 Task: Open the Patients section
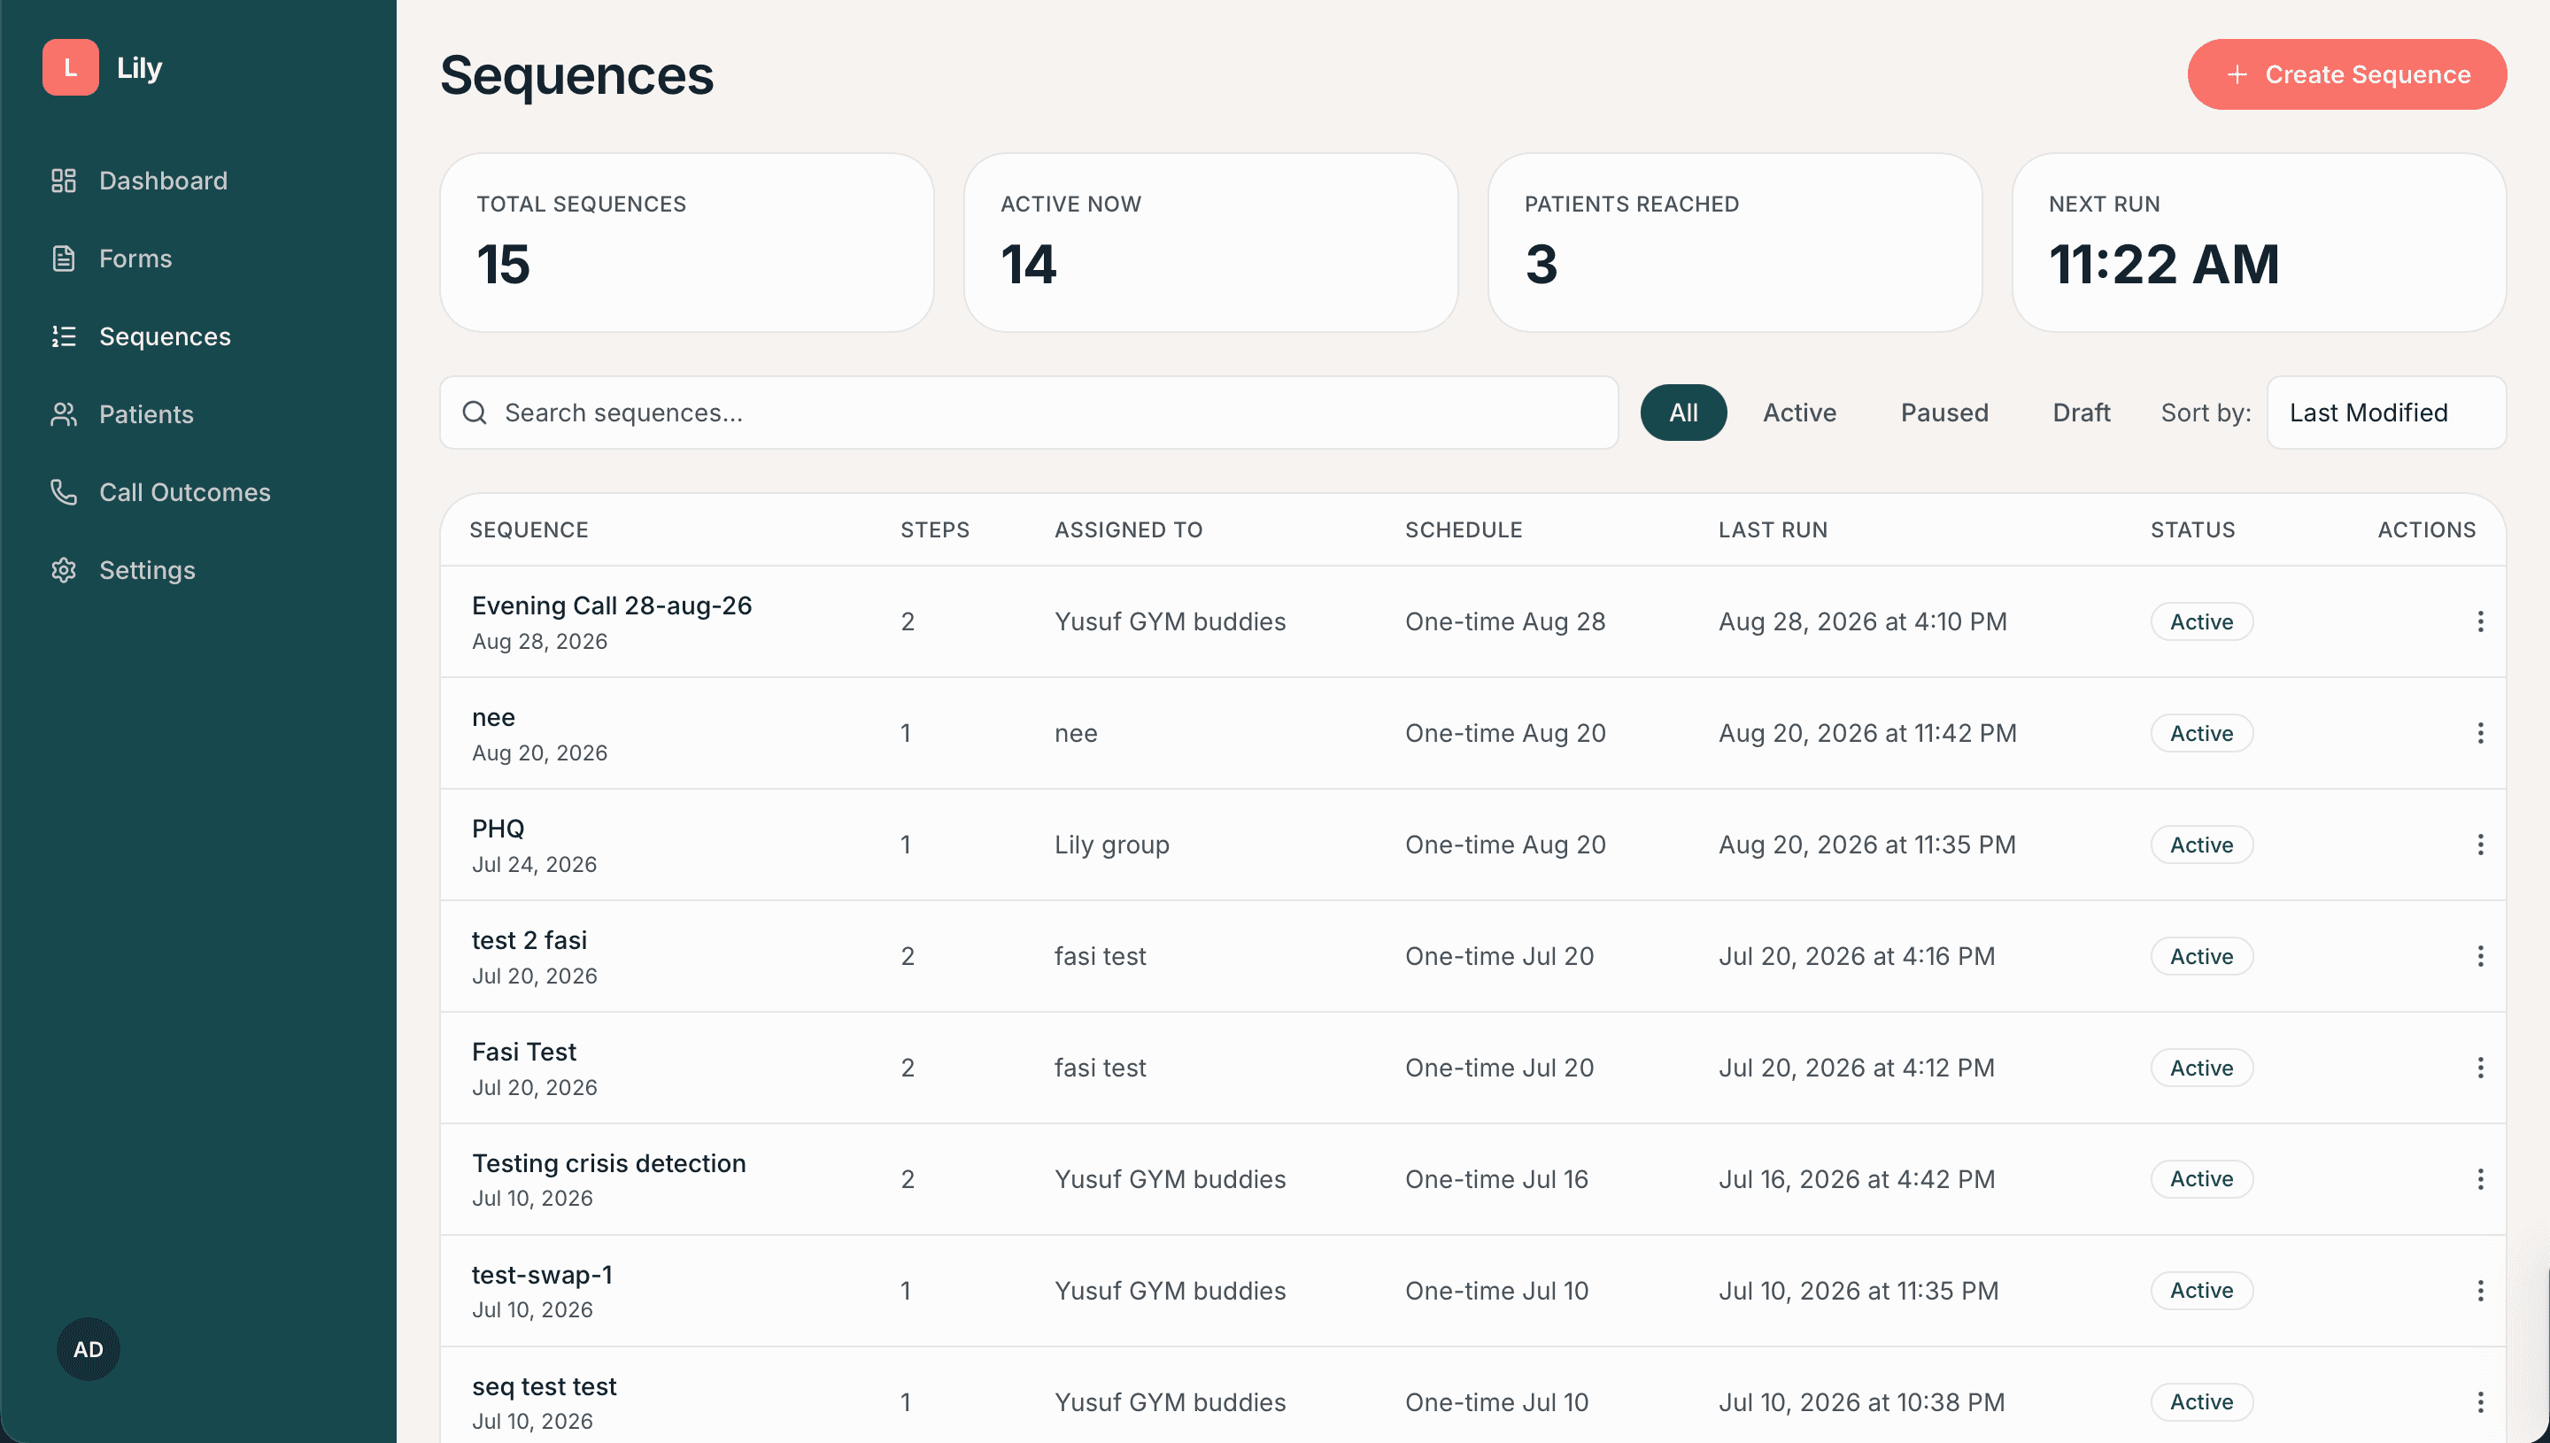(122, 414)
